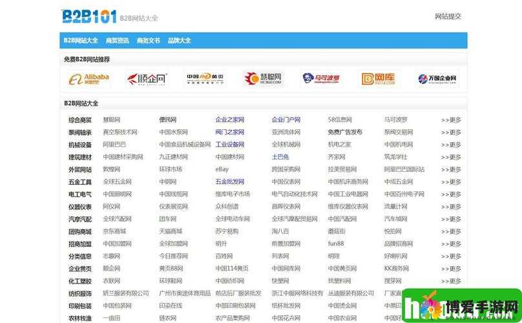Click the 免费广告发布 link
Screen dimensions: 522x323
coord(345,132)
